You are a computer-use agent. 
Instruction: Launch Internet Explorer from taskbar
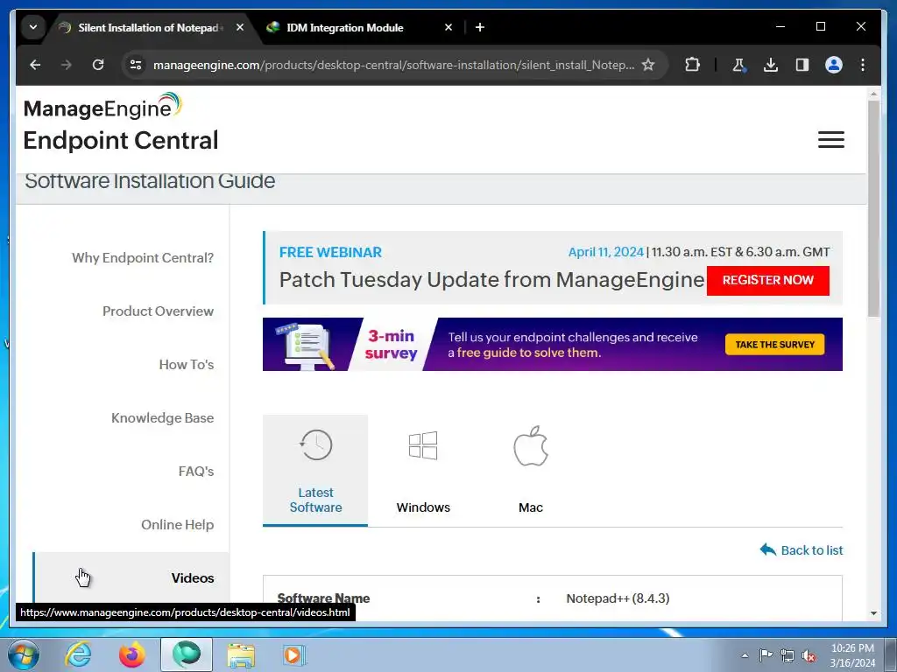click(78, 654)
